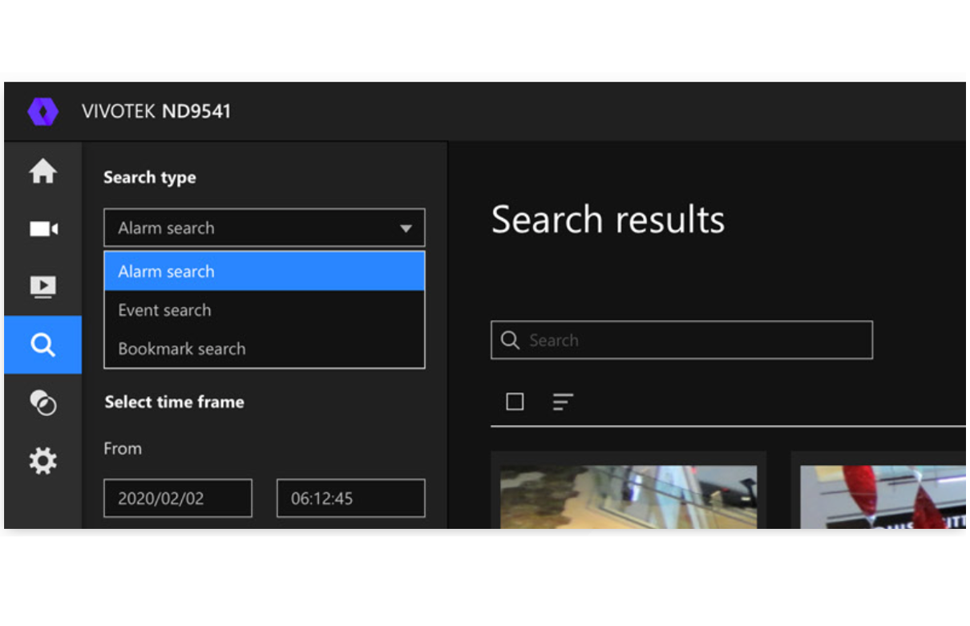Open the second thumbnail with red decorations
970x626 pixels.
[882, 495]
